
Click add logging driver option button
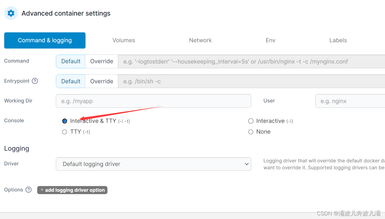pyautogui.click(x=72, y=190)
